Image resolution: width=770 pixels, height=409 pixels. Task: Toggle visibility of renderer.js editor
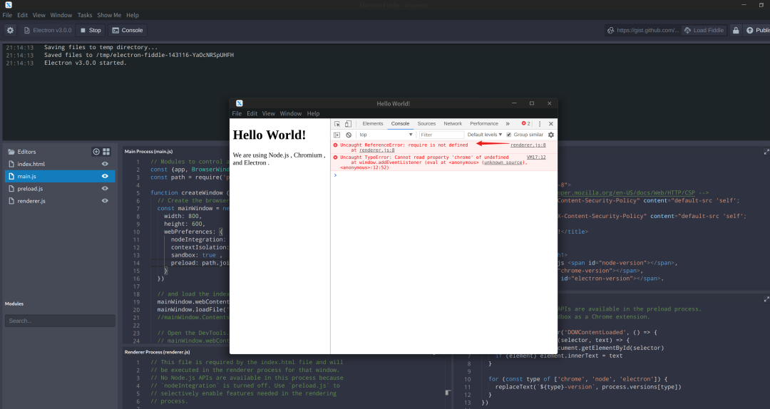[x=105, y=201]
